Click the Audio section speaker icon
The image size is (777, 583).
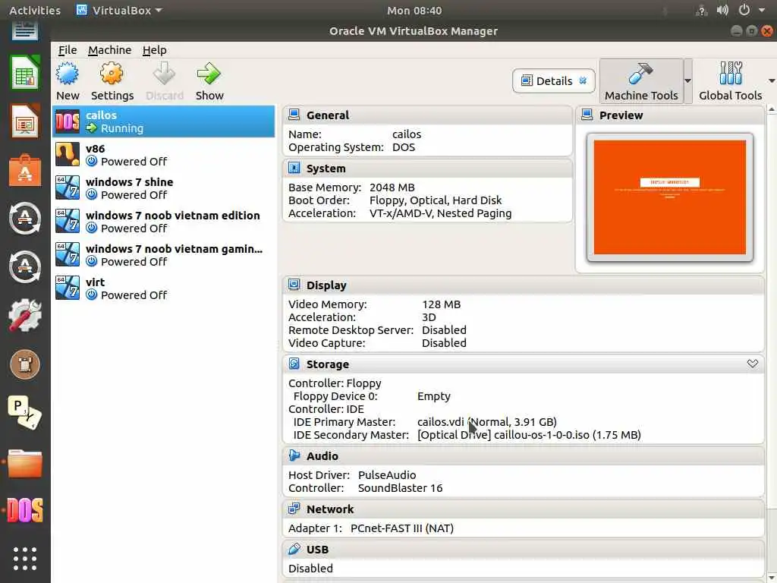(294, 455)
